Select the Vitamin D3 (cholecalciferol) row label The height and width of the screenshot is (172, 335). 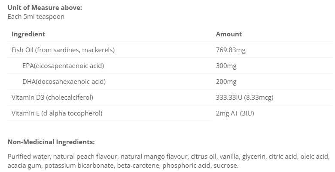click(52, 98)
